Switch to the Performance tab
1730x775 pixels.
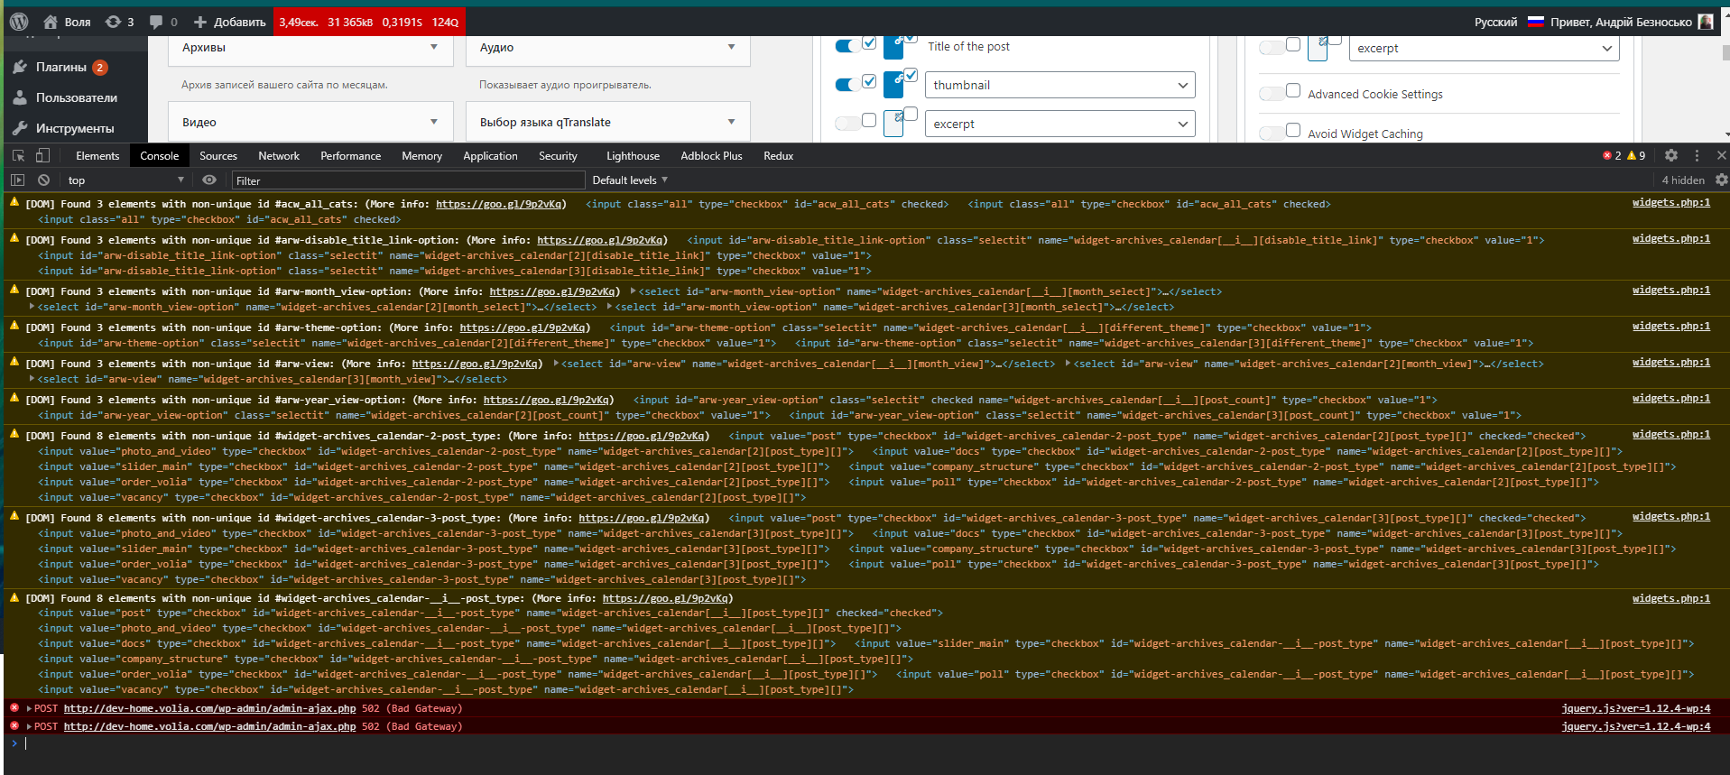coord(350,156)
